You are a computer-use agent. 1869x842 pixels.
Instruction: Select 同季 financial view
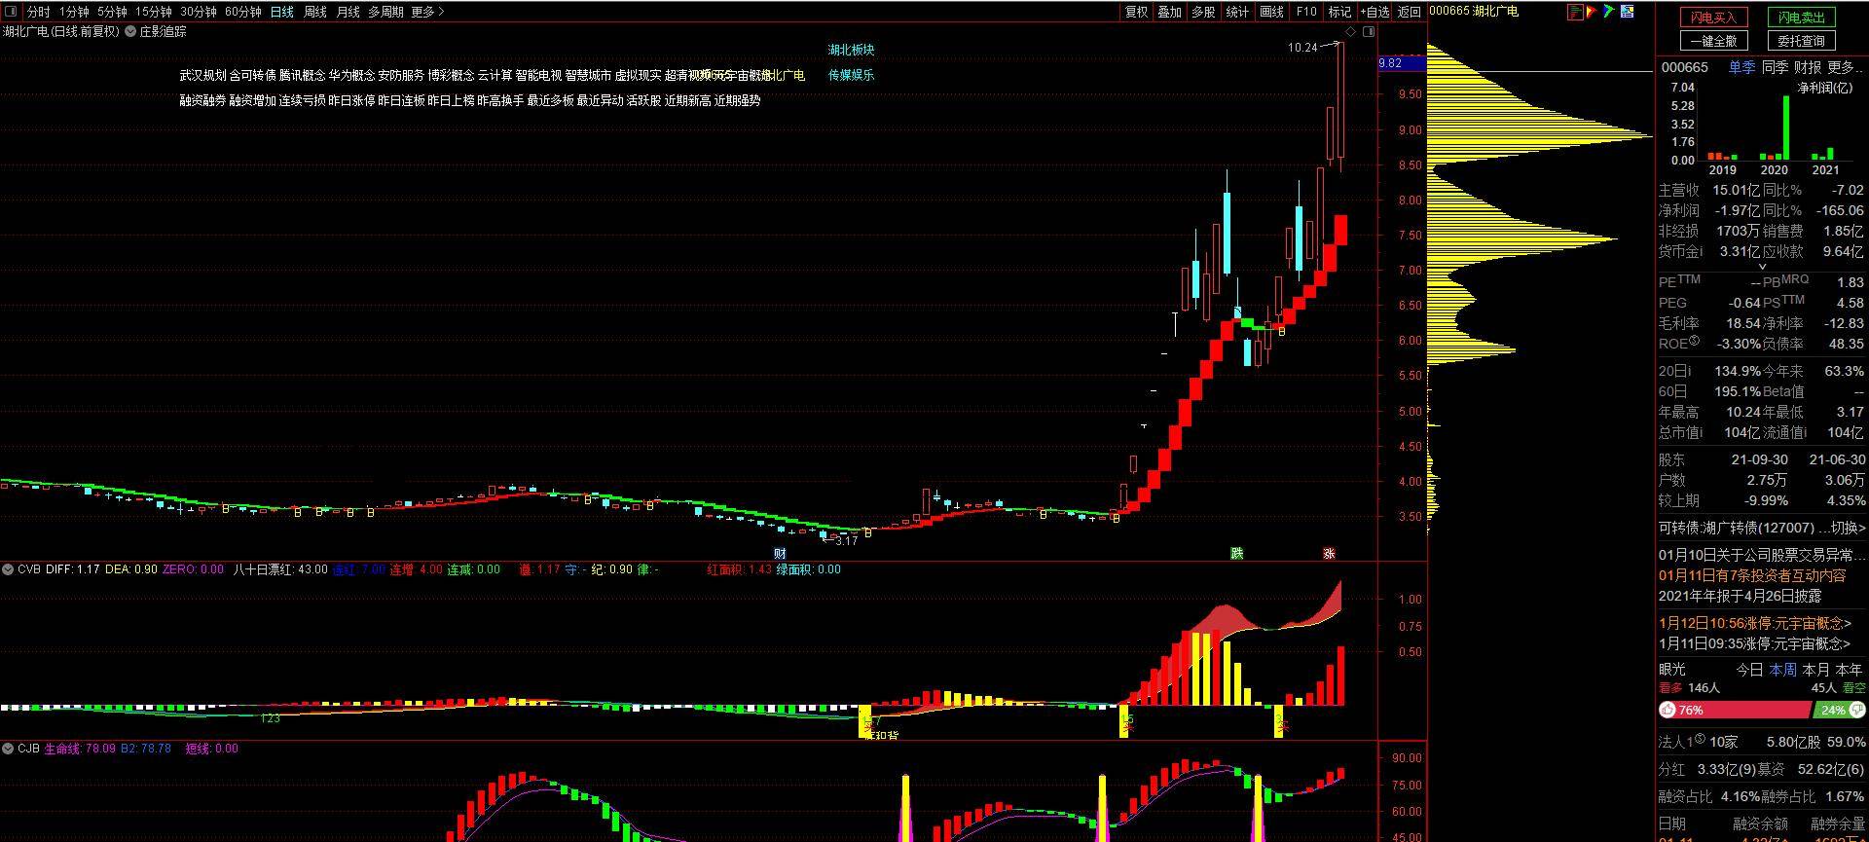(x=1775, y=67)
